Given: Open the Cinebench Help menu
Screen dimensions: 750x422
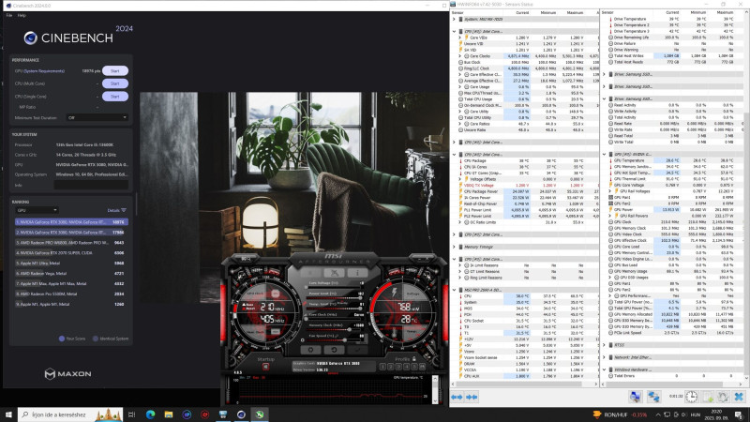Looking at the screenshot, I should (x=22, y=15).
